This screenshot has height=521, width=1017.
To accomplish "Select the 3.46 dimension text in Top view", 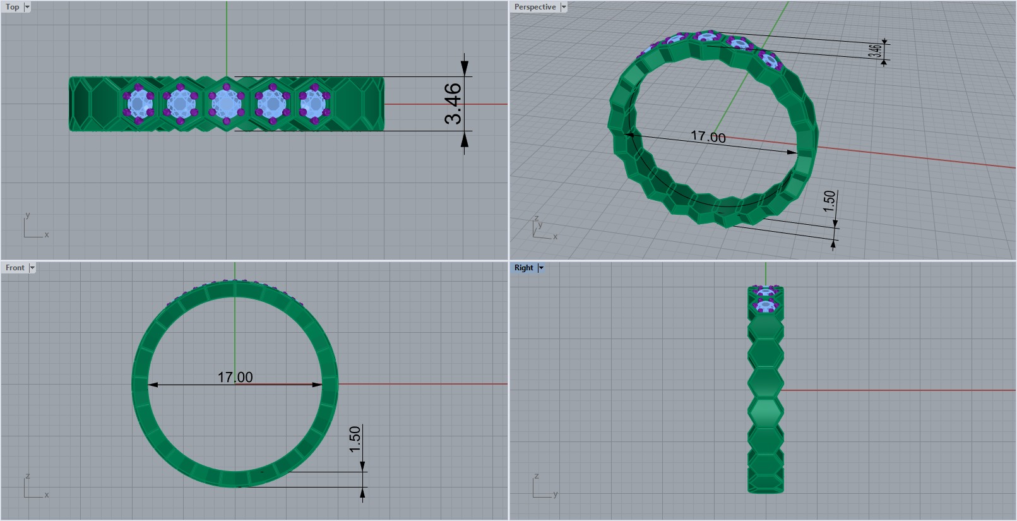I will click(x=453, y=104).
